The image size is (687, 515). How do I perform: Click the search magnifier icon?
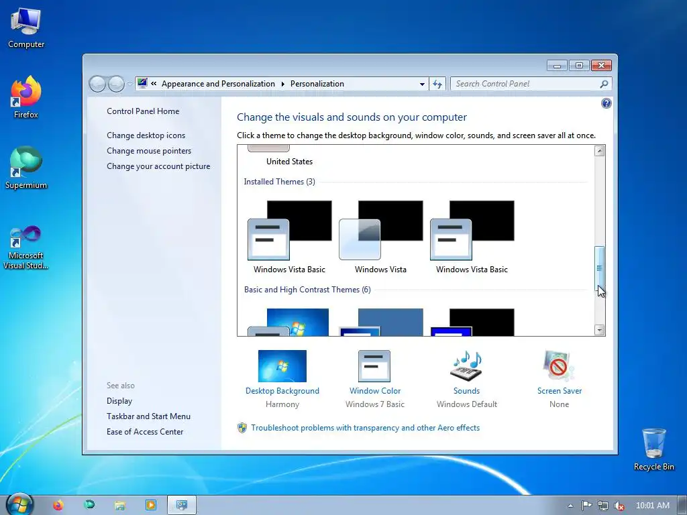(x=604, y=84)
